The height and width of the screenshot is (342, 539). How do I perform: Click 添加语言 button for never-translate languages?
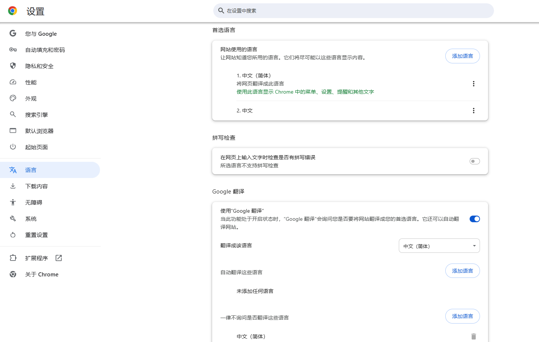click(x=463, y=316)
